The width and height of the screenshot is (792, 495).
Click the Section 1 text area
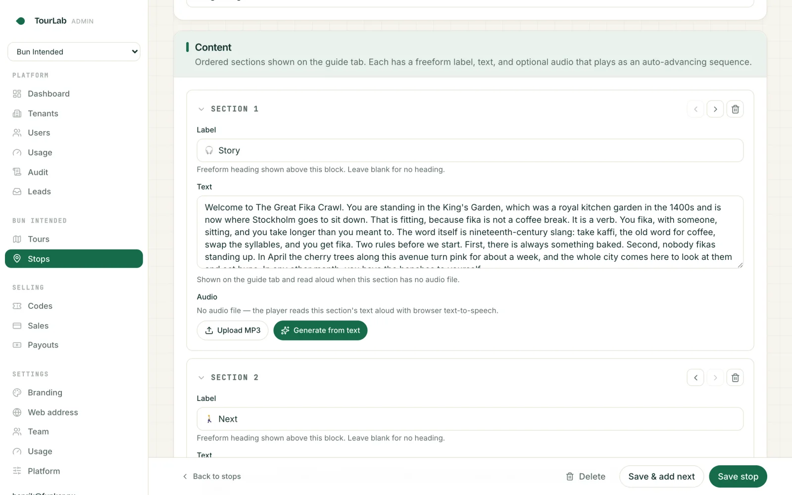(x=470, y=232)
